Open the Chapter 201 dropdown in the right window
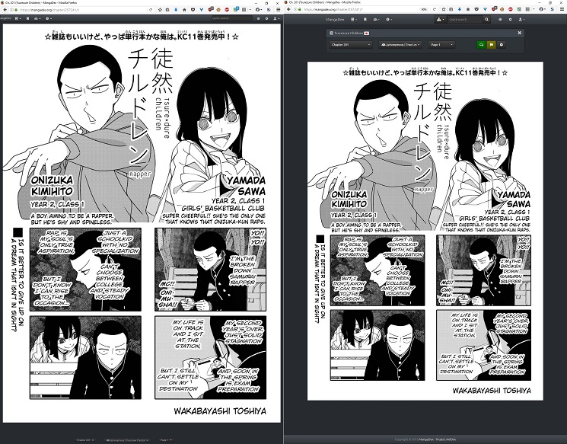 [x=350, y=45]
